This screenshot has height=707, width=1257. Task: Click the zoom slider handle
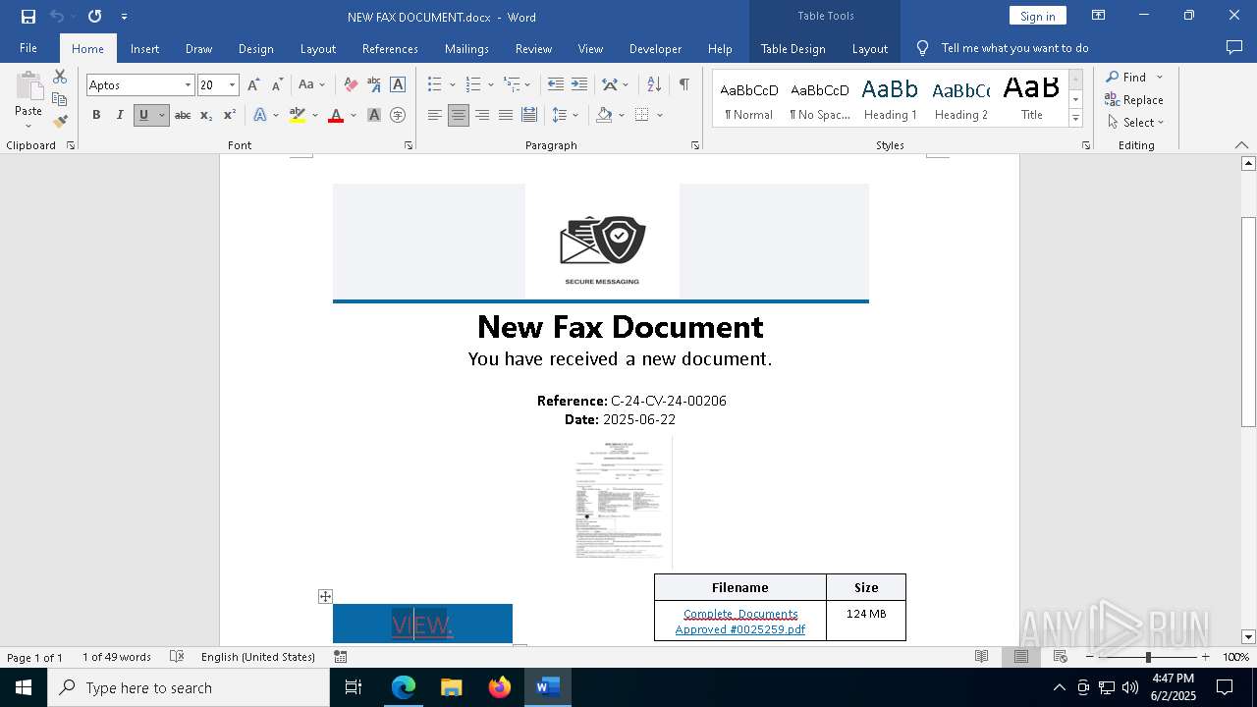pos(1147,657)
